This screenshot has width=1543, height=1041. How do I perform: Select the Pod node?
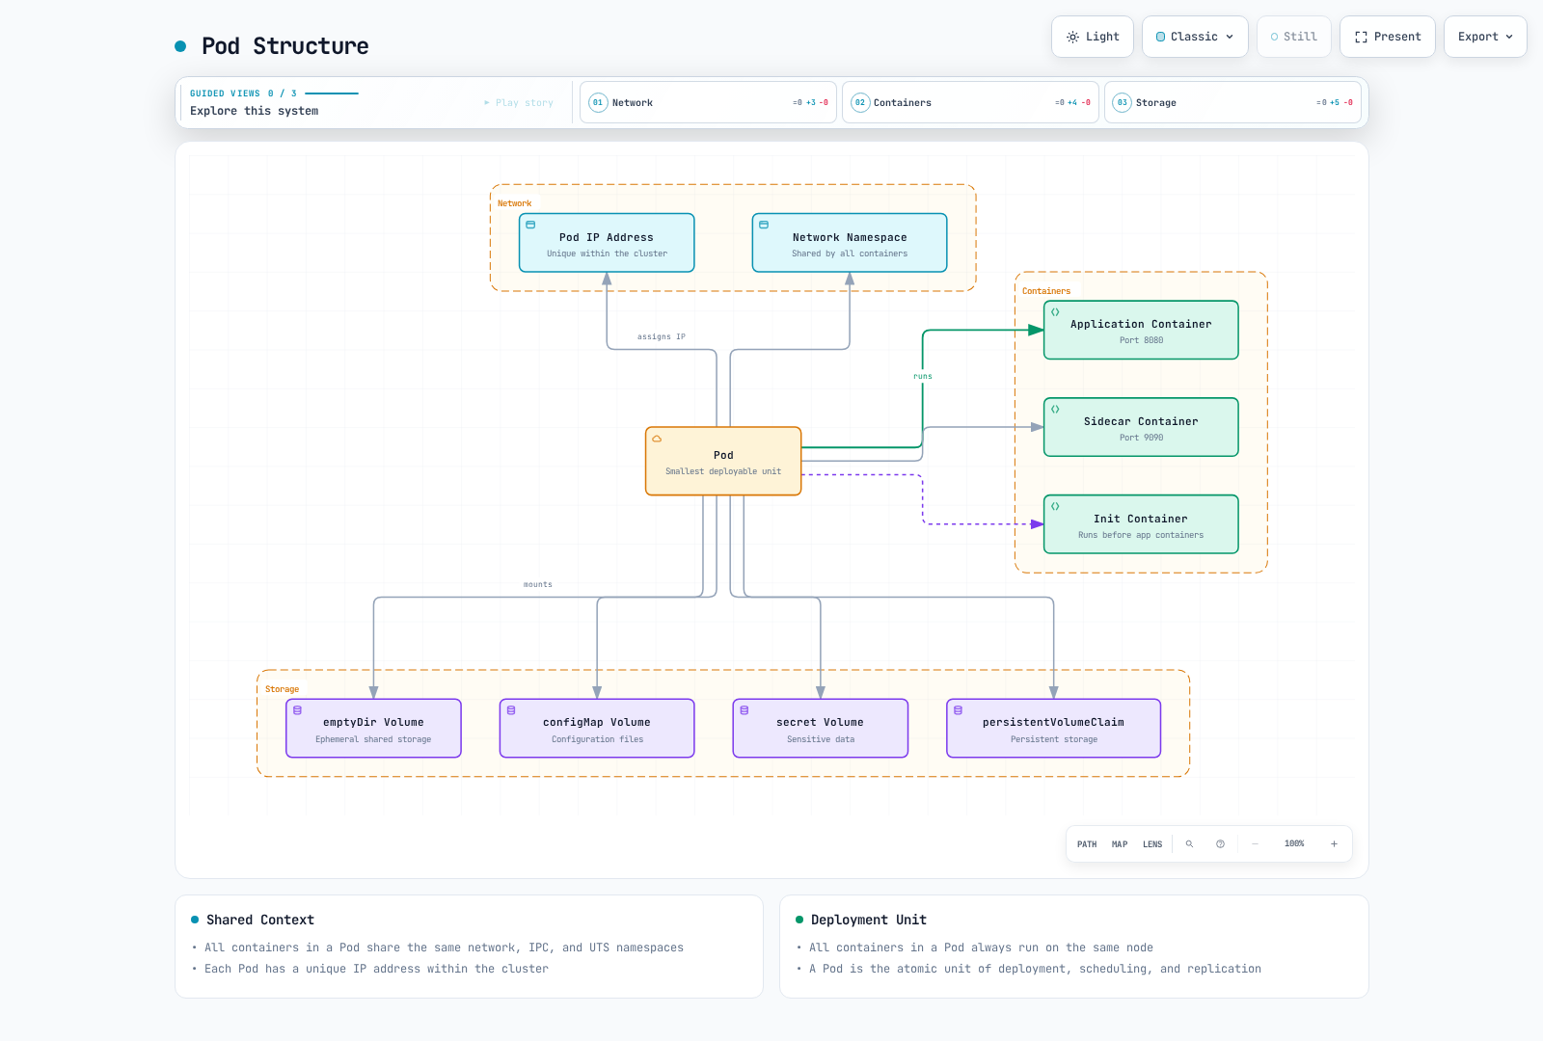pyautogui.click(x=723, y=462)
